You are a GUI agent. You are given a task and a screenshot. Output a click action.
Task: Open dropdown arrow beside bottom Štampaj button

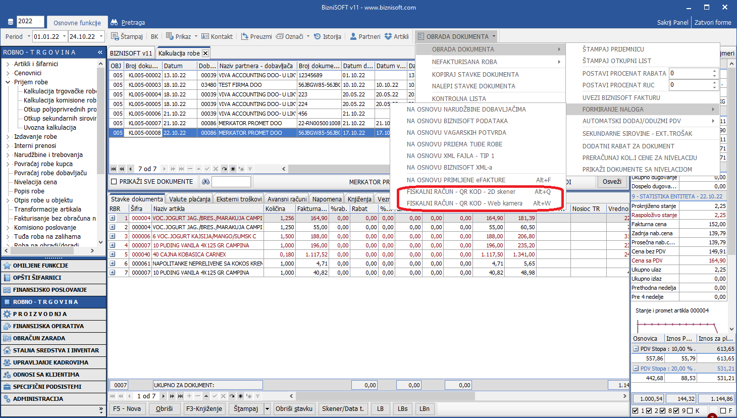[268, 409]
